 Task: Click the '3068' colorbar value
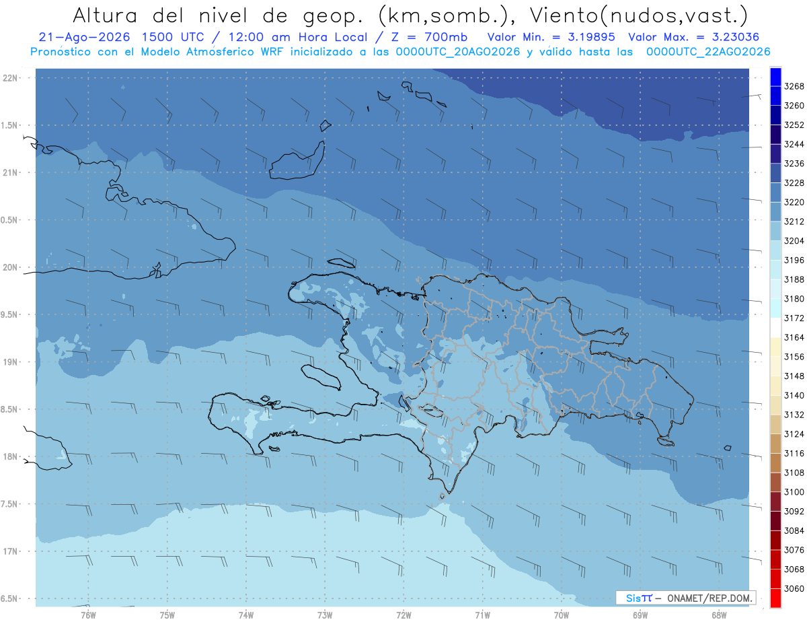[794, 569]
